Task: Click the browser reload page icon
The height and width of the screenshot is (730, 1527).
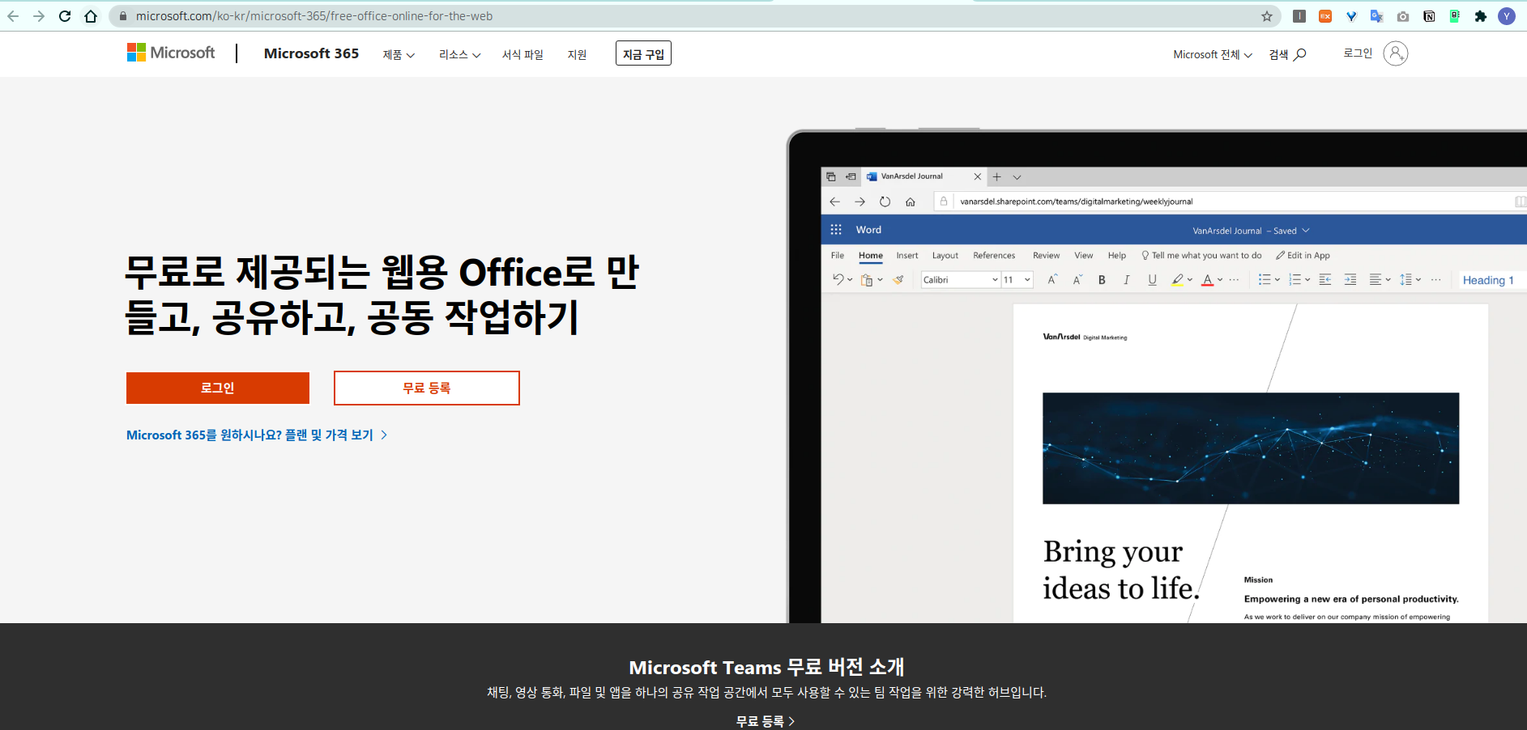Action: coord(65,16)
